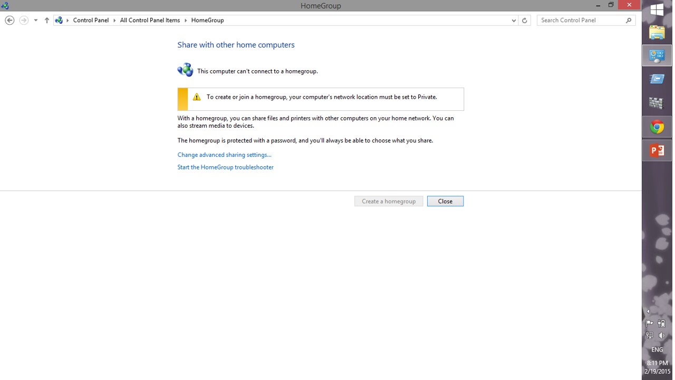
Task: Open Google Chrome from the taskbar
Action: click(657, 127)
